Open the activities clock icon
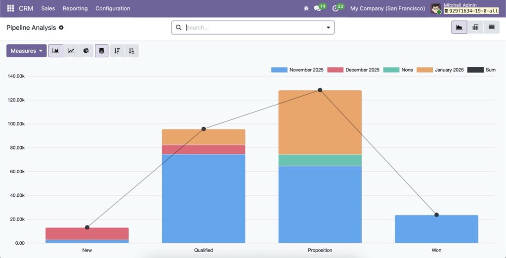 (336, 8)
